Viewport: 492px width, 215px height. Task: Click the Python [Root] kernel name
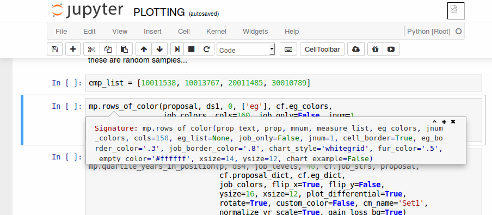[429, 32]
